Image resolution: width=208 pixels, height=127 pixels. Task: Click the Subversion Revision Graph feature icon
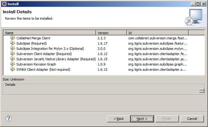(13, 64)
